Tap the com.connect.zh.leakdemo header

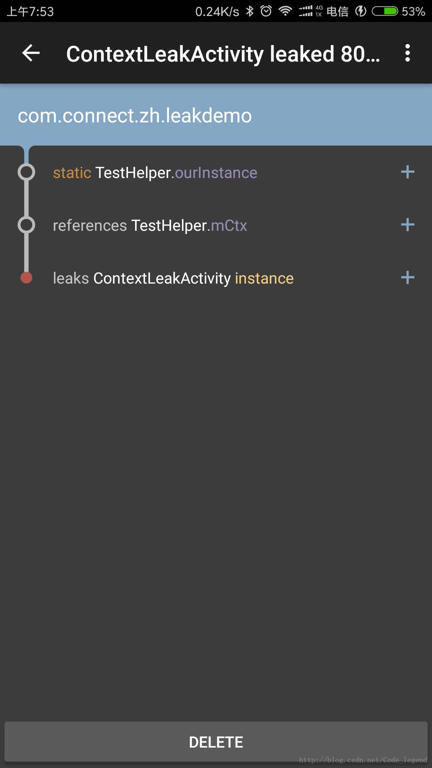(135, 116)
